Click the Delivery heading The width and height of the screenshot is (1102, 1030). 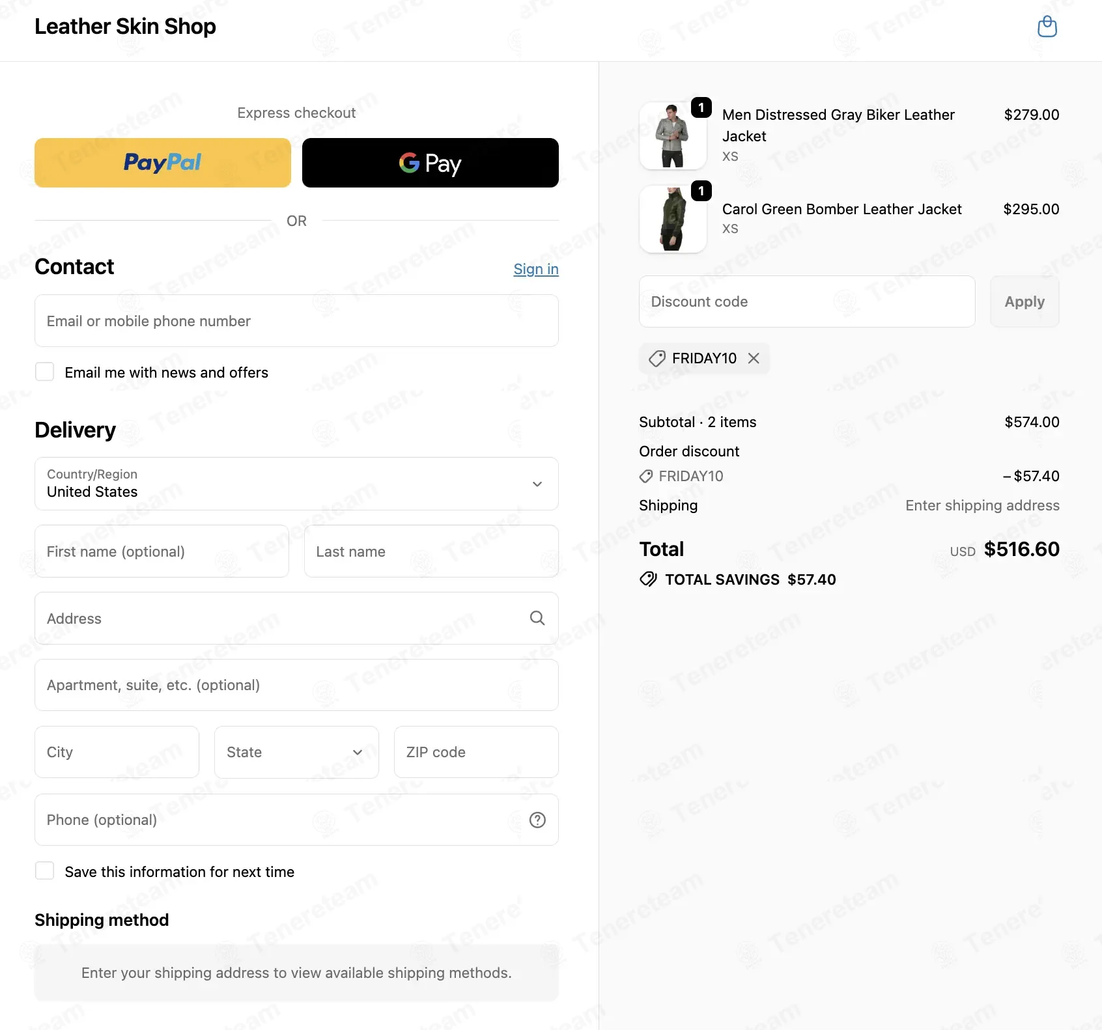click(x=76, y=430)
